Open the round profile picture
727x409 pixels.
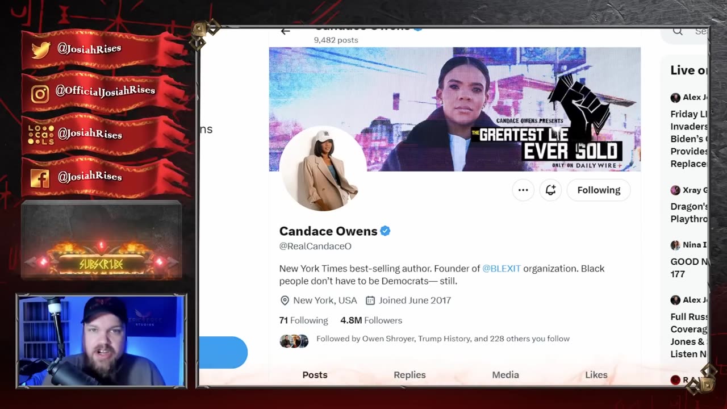(323, 169)
